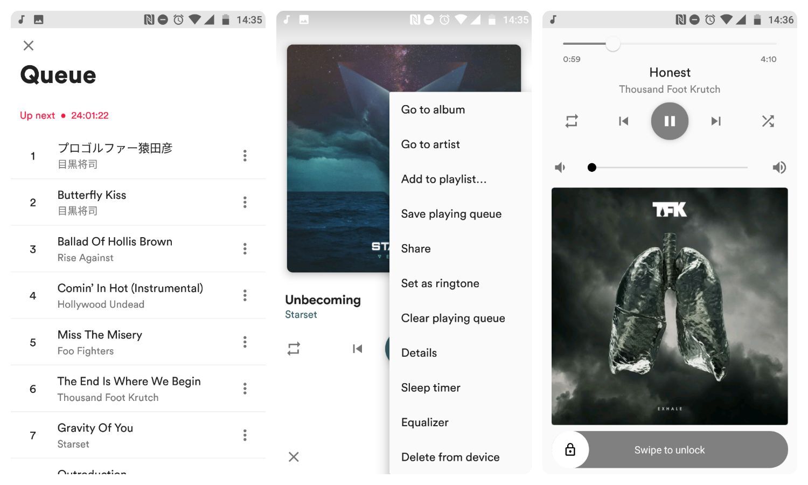The height and width of the screenshot is (485, 808).
Task: Tap the Starset artist name link
Action: tap(301, 315)
